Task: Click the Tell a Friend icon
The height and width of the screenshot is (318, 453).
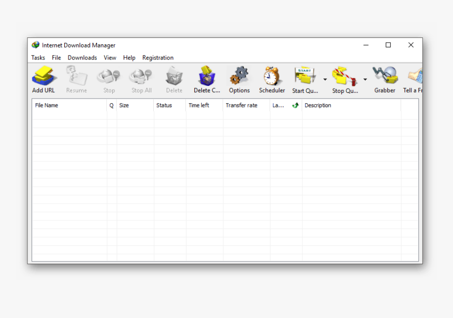Action: click(x=415, y=76)
